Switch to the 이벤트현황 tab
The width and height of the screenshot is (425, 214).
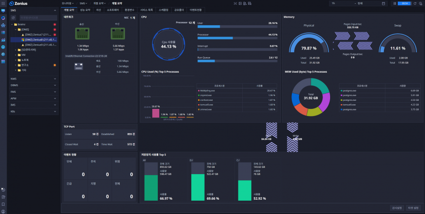point(196,10)
